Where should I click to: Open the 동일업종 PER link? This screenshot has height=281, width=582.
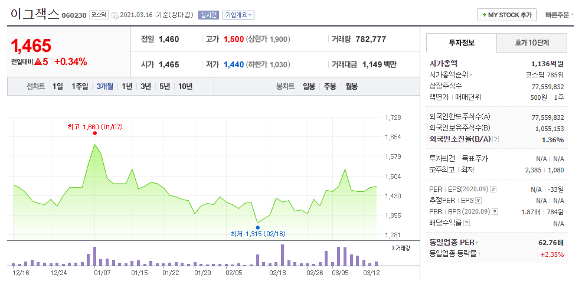tap(454, 243)
